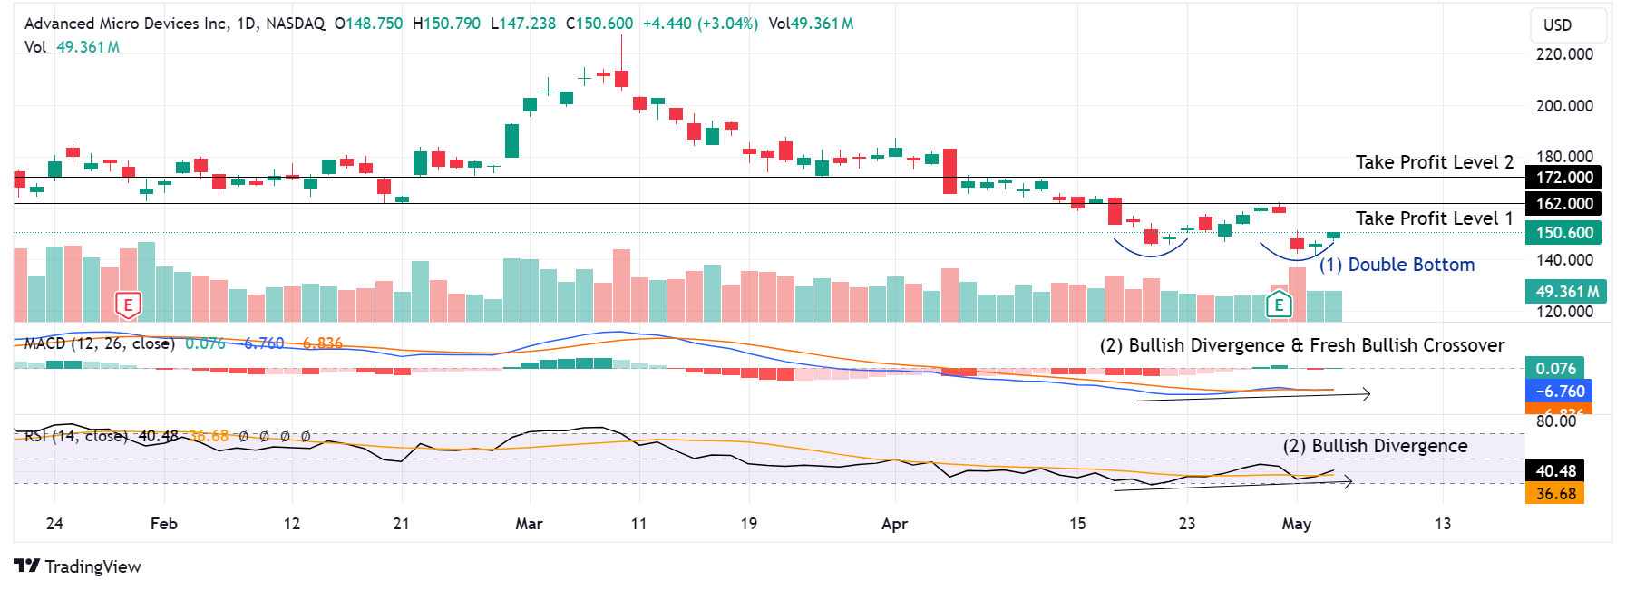Click the RSI legend value 40.48
The height and width of the screenshot is (590, 1626).
tap(158, 436)
